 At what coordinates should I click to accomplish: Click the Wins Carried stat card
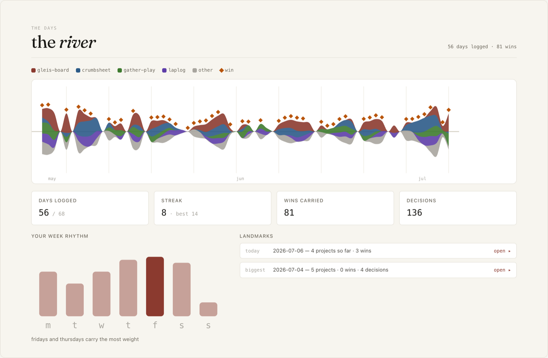pos(335,208)
